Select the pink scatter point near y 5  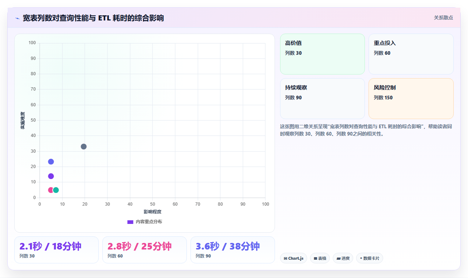tap(50, 190)
